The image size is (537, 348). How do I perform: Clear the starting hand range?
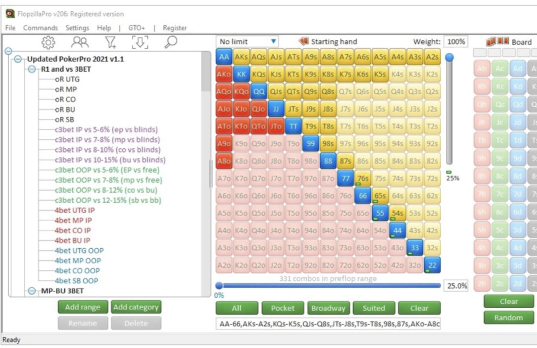click(419, 308)
